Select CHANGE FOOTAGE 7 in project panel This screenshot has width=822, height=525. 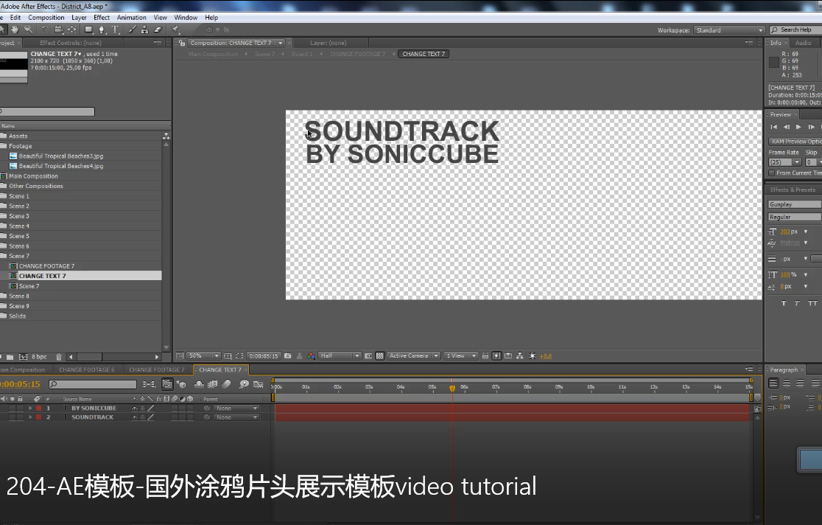46,266
